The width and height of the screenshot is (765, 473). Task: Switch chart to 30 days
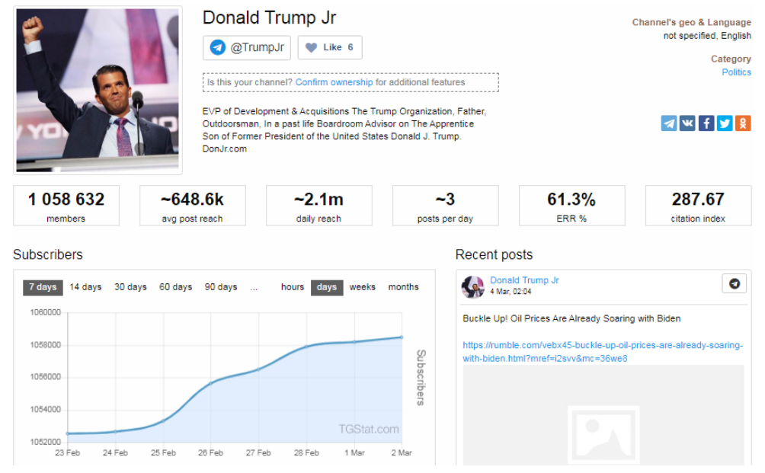pos(130,287)
